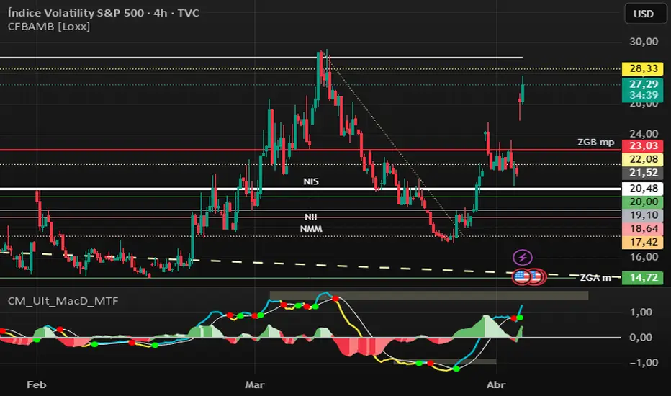Select the ZGA m line label
671x396 pixels.
click(595, 278)
